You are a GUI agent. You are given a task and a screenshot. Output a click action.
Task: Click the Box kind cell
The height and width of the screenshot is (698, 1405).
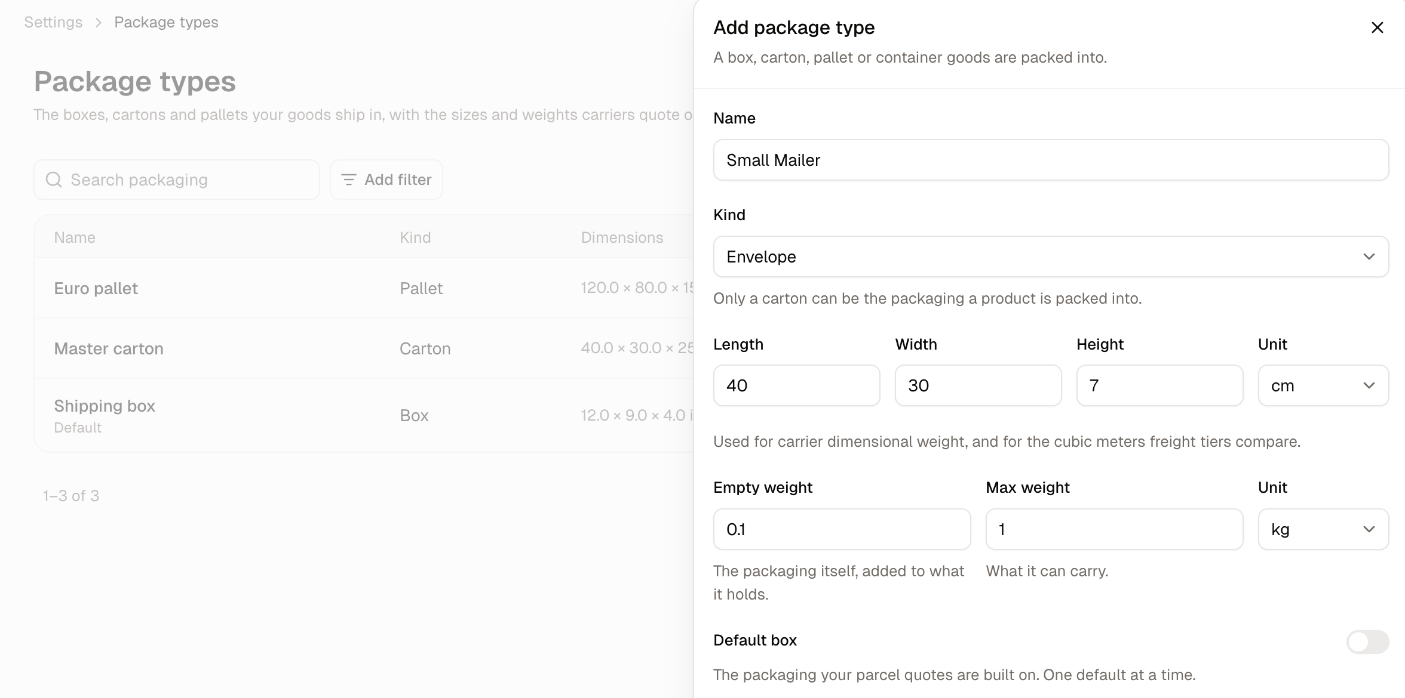[x=414, y=415]
